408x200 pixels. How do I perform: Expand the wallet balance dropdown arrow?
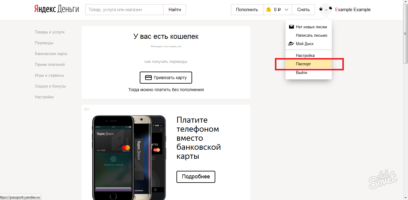286,10
